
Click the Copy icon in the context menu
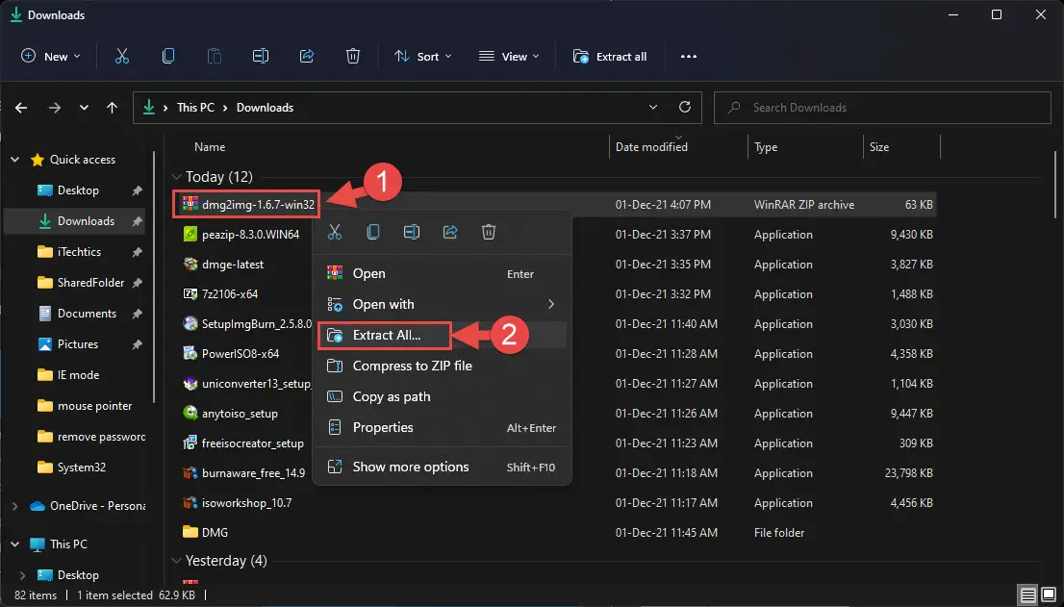(x=373, y=232)
